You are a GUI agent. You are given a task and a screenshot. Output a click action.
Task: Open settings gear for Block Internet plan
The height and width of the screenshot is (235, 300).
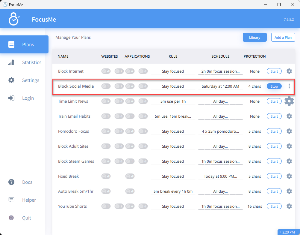click(x=289, y=71)
